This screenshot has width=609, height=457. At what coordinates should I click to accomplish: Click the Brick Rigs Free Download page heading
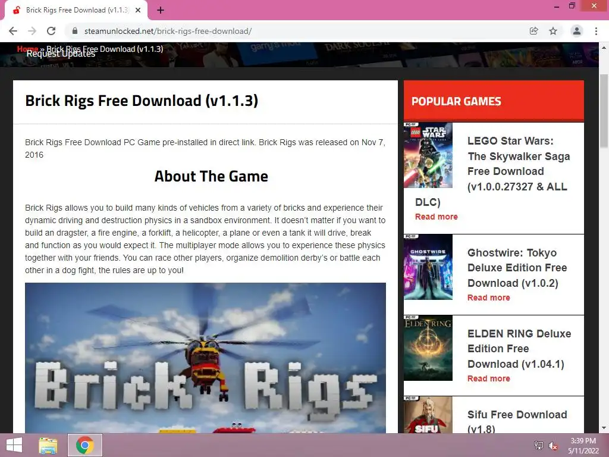(142, 101)
